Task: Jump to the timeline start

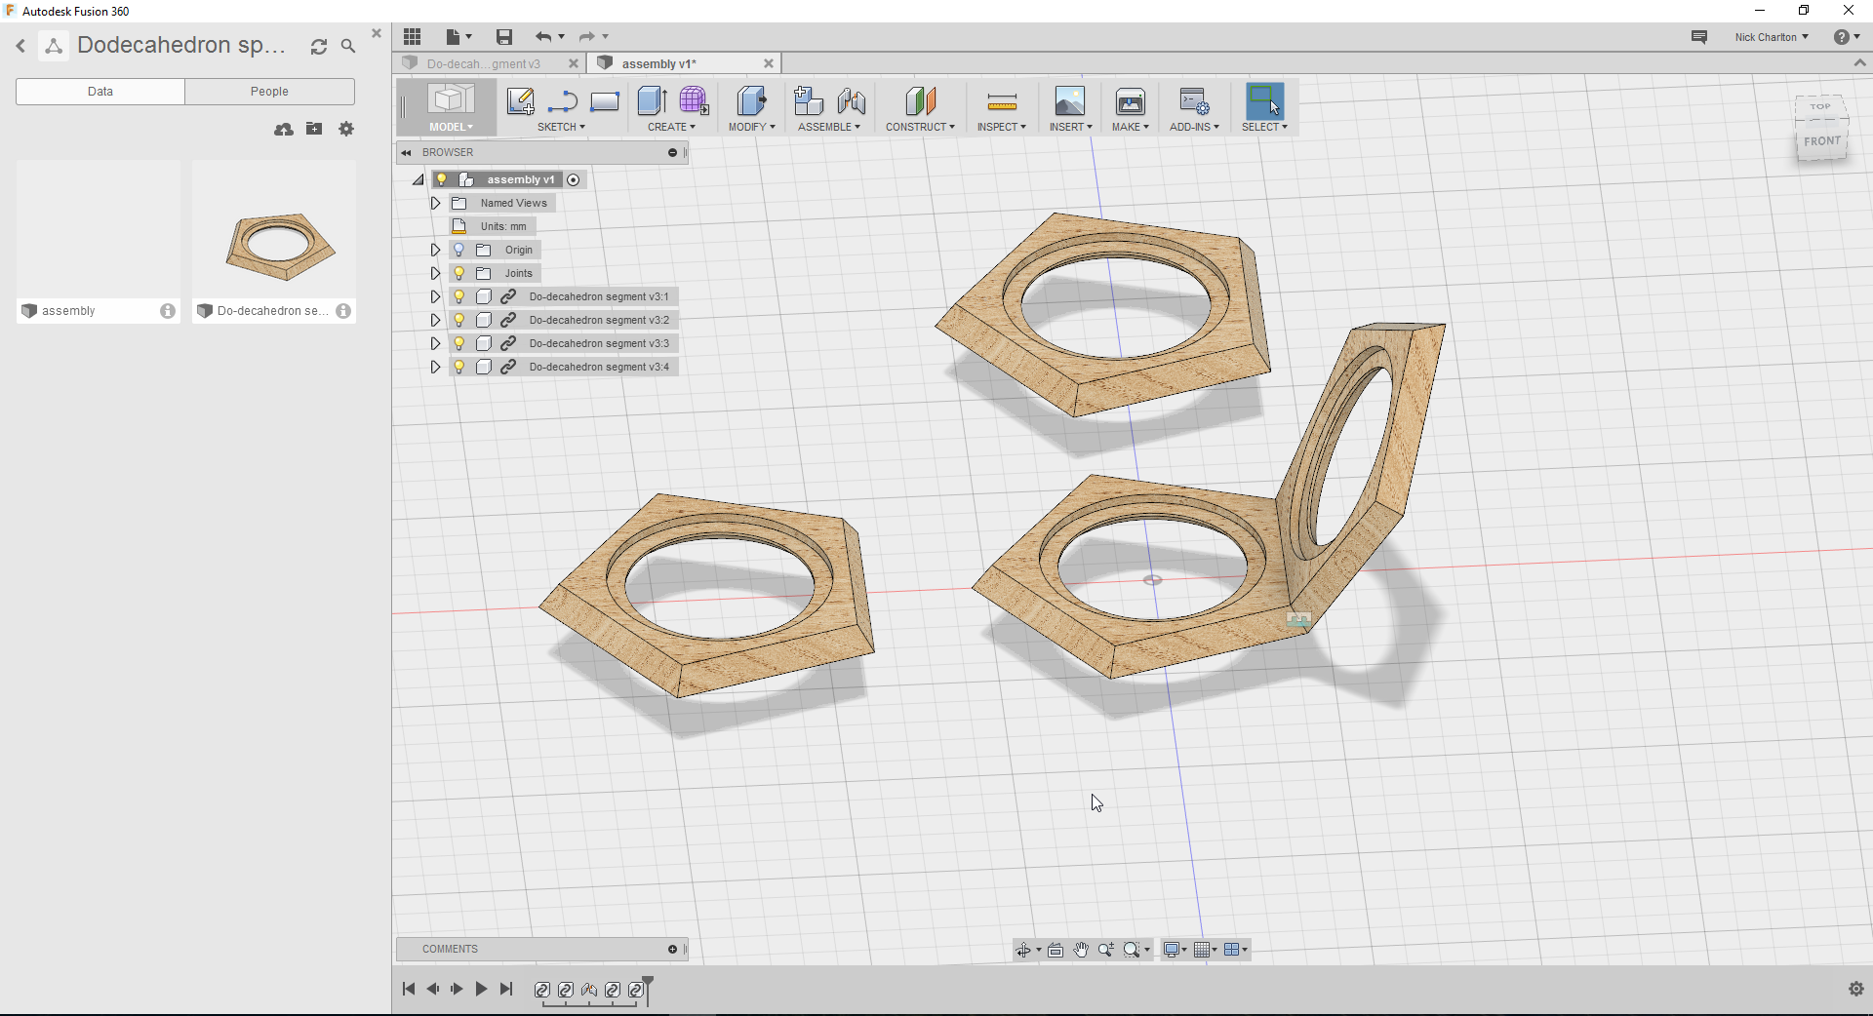Action: 409,989
